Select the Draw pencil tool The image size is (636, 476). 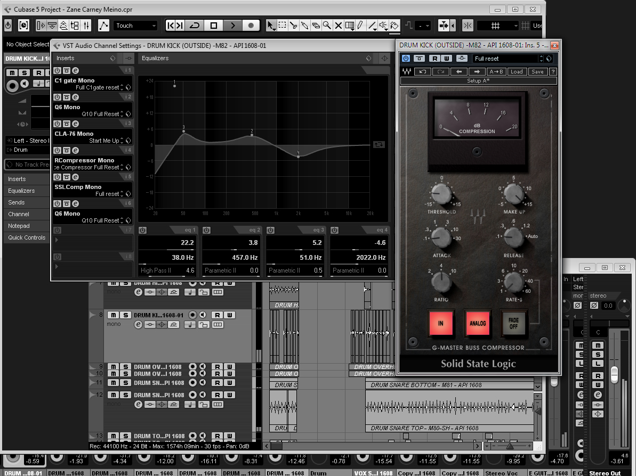coord(360,26)
